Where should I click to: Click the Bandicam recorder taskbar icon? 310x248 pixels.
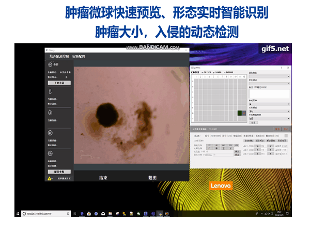(167, 213)
